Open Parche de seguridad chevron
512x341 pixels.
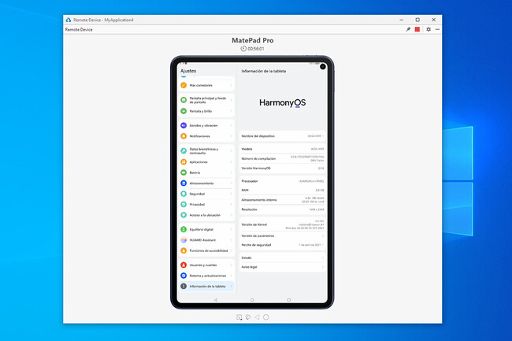pyautogui.click(x=323, y=245)
